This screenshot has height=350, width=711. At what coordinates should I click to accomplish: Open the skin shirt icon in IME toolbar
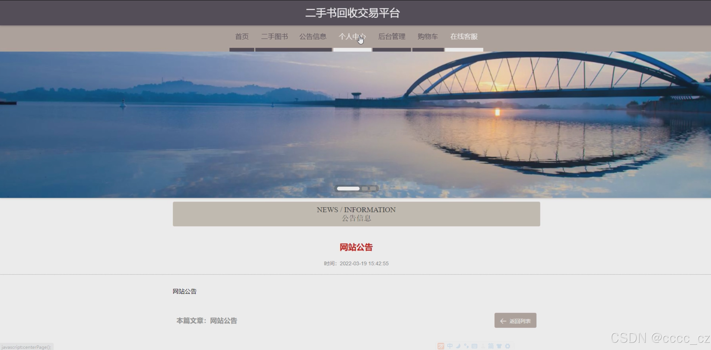pyautogui.click(x=499, y=346)
